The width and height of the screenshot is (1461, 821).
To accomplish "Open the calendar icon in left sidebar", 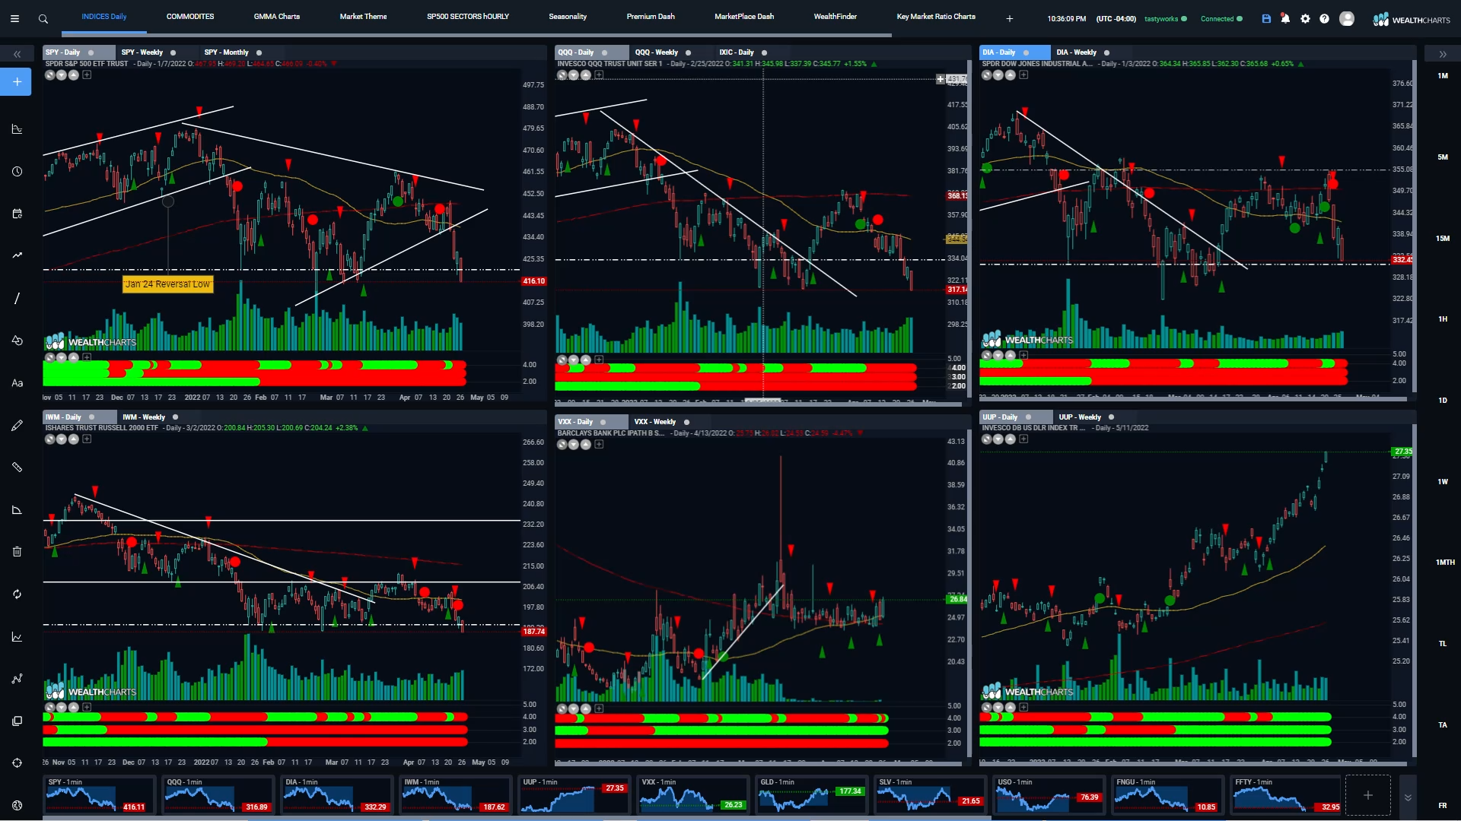I will 17,214.
